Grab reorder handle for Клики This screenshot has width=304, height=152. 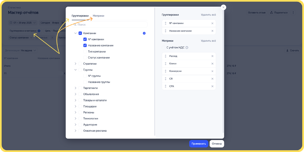165,64
